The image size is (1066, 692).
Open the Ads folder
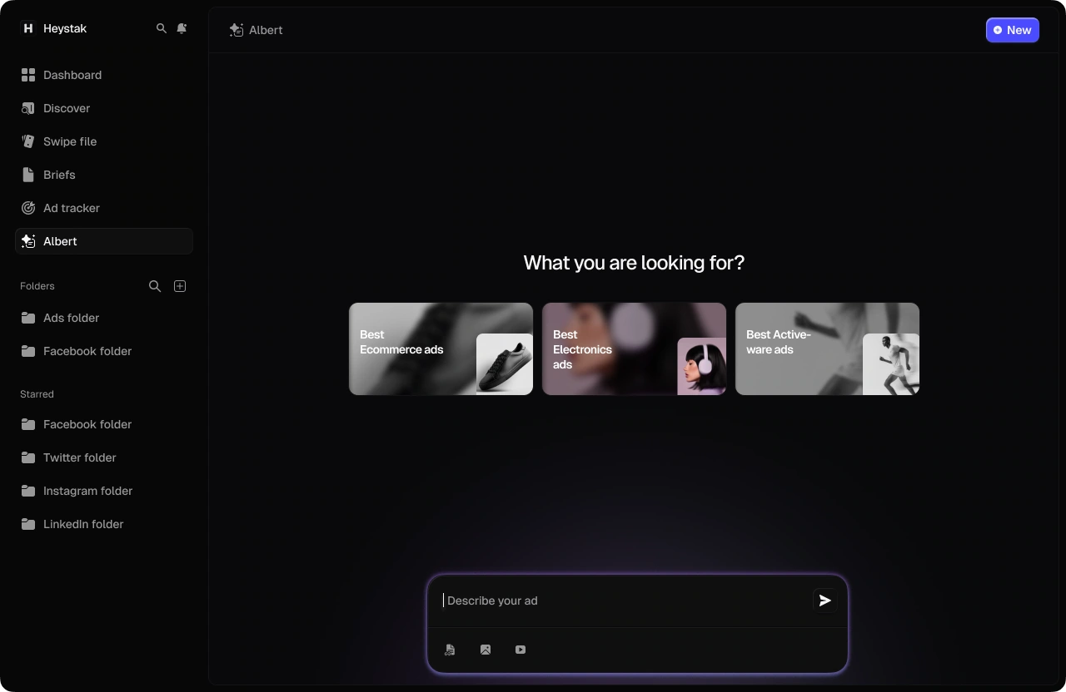coord(104,318)
